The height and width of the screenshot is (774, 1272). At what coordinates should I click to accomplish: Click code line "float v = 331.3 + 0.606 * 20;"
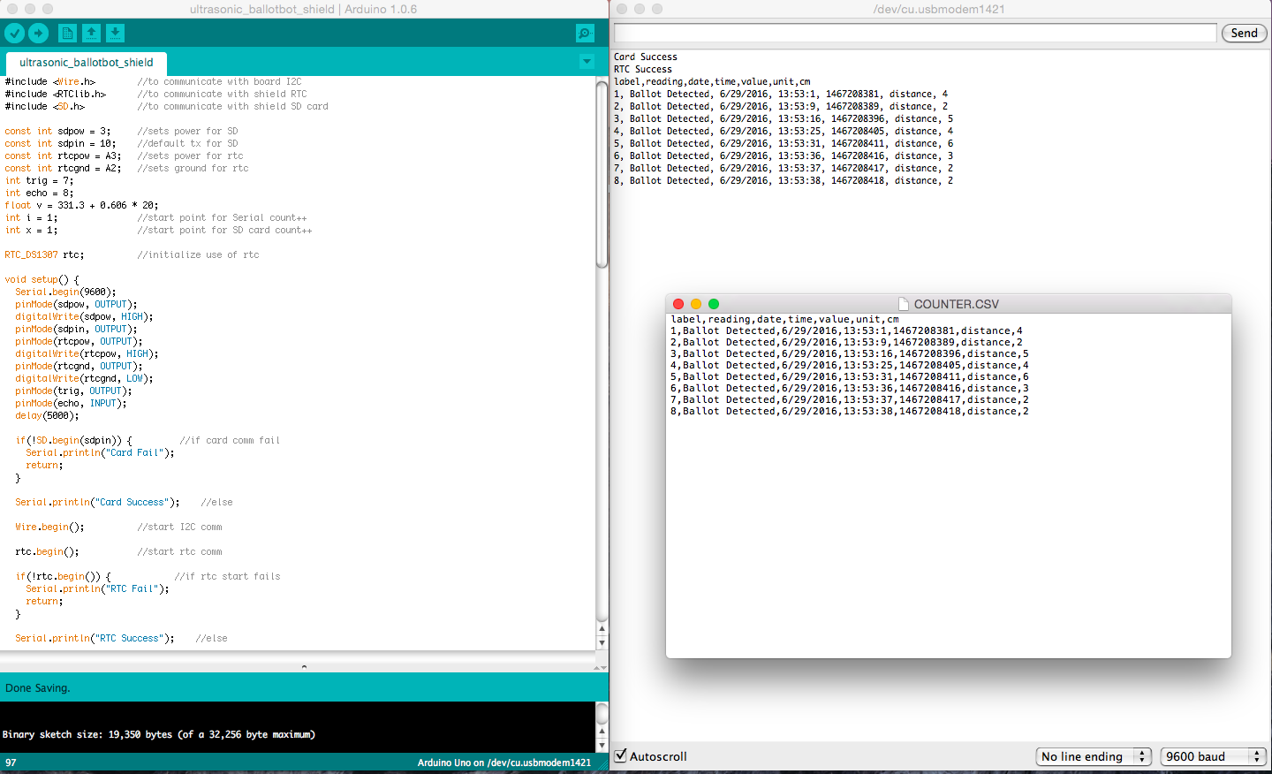[x=81, y=205]
